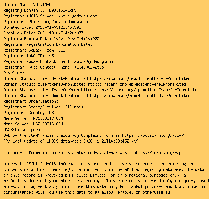209x199 pixels.
Task: Click the Registrar name GoDaddy.com, LLC
Action: (47, 50)
